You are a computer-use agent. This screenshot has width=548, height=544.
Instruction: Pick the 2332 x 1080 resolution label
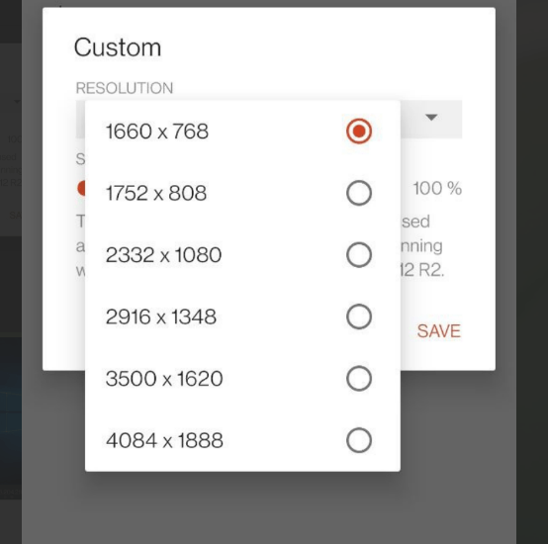point(163,255)
